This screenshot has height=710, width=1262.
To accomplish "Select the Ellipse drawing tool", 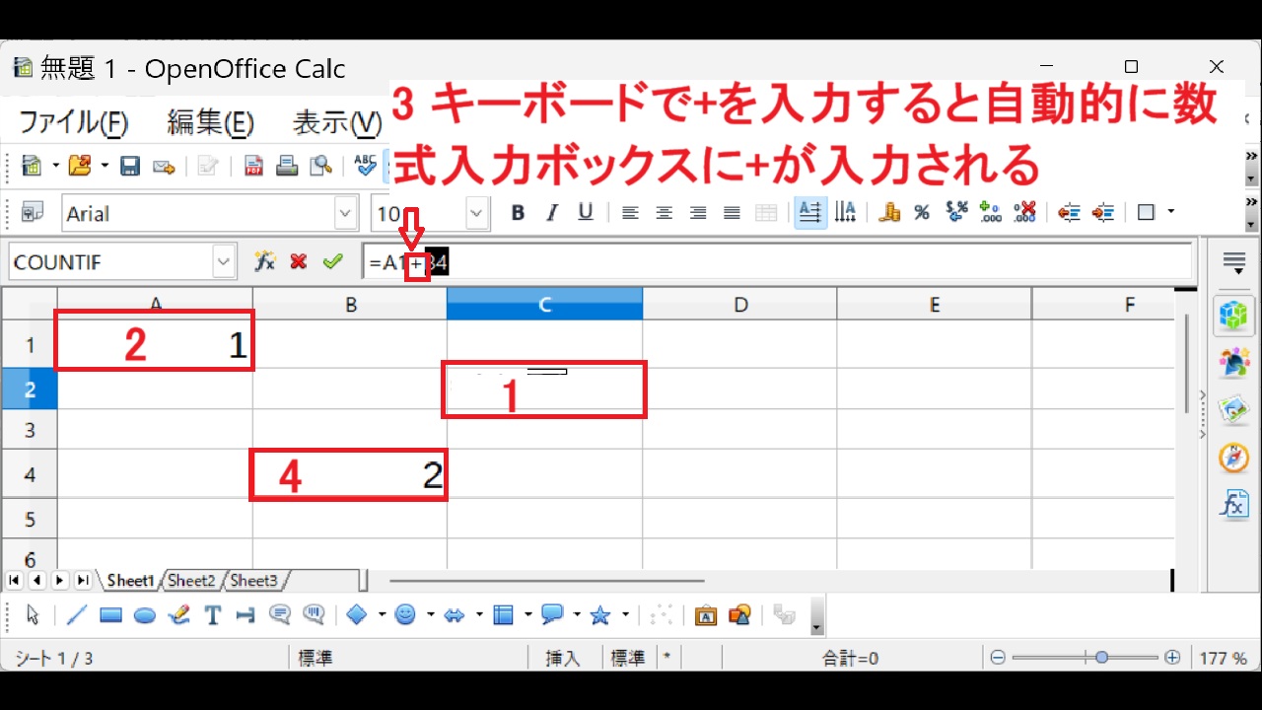I will coord(145,614).
